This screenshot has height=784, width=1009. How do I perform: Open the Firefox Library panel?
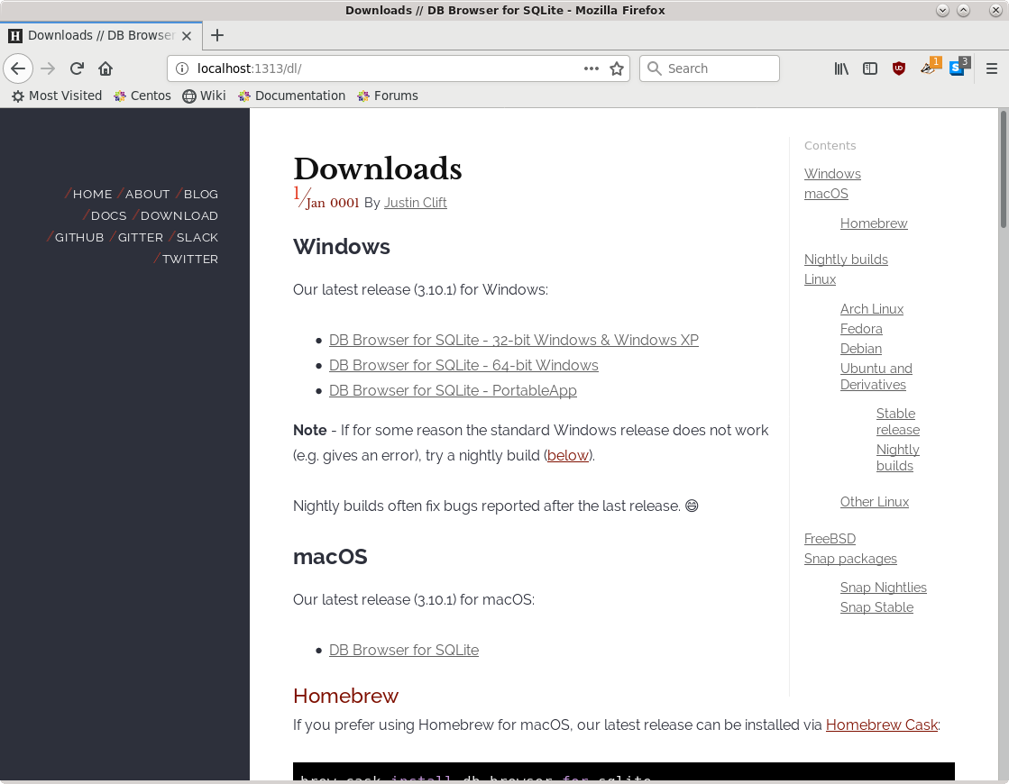840,68
